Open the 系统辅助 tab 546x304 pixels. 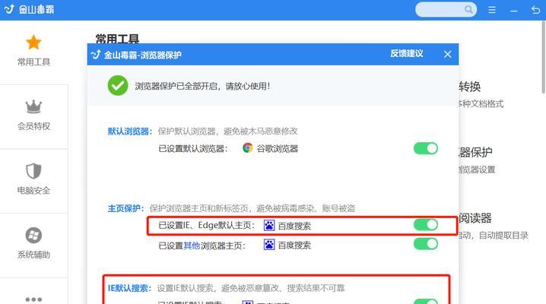tap(33, 243)
